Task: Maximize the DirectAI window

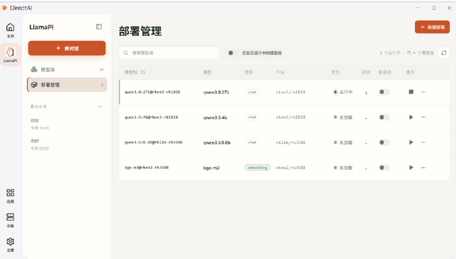Action: tap(434, 8)
